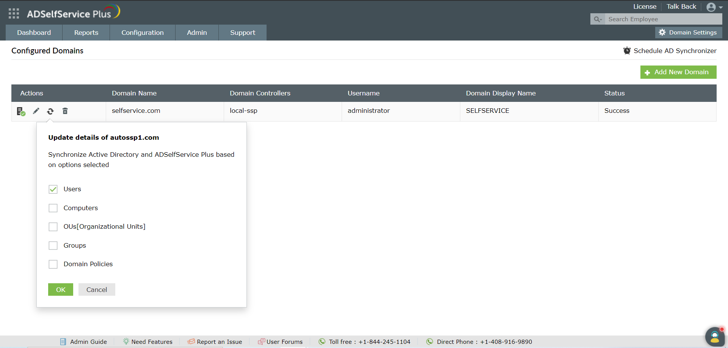Select the Domain Policies checkbox
The width and height of the screenshot is (728, 348).
[x=53, y=264]
